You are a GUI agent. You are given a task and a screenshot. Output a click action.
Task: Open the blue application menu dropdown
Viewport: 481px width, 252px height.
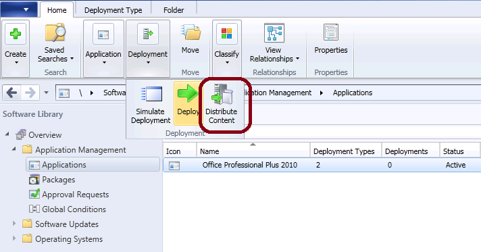[19, 9]
